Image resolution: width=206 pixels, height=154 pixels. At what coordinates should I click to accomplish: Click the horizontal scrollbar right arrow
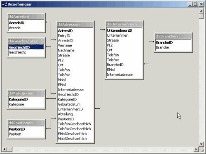click(196, 149)
